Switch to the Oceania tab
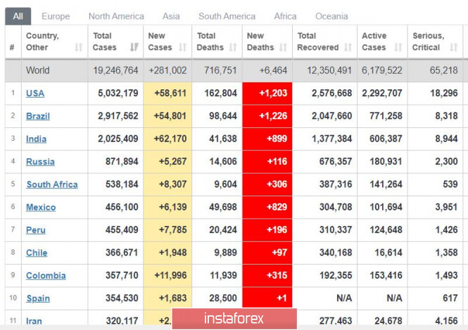 click(331, 16)
